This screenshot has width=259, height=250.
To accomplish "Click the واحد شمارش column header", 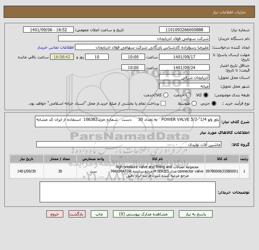I will pyautogui.click(x=93, y=159).
